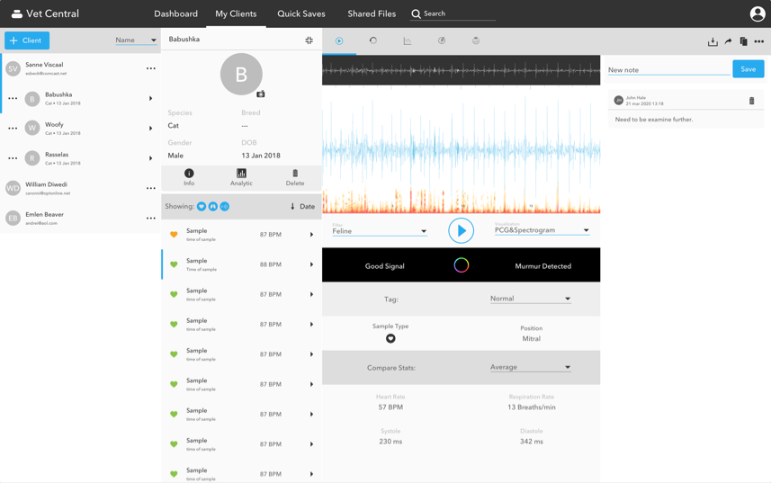This screenshot has width=771, height=483.
Task: Go to the Dashboard tab
Action: click(175, 13)
